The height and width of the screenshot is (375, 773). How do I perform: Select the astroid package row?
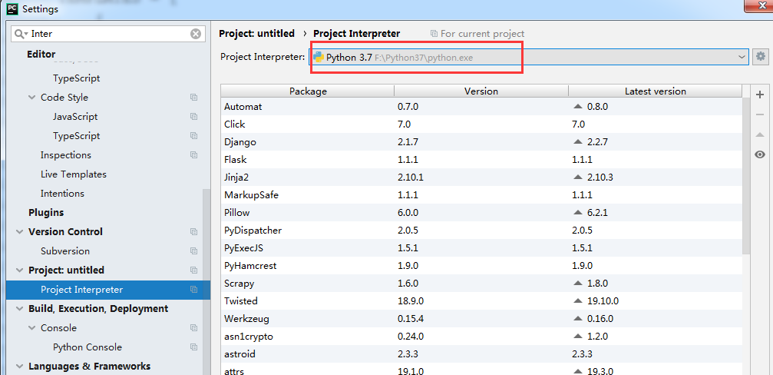point(481,354)
